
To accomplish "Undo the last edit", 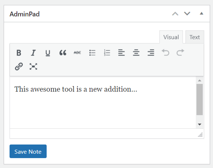I will coord(166,53).
